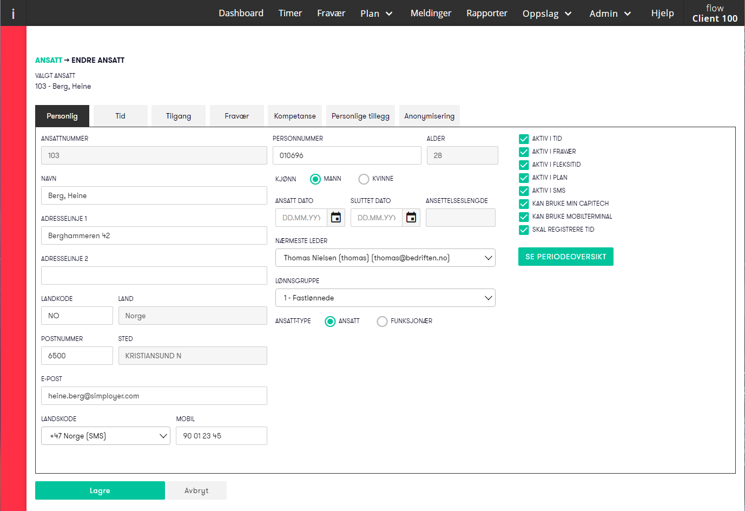The image size is (745, 511).
Task: Switch to the Kompetanse tab
Action: [x=295, y=116]
